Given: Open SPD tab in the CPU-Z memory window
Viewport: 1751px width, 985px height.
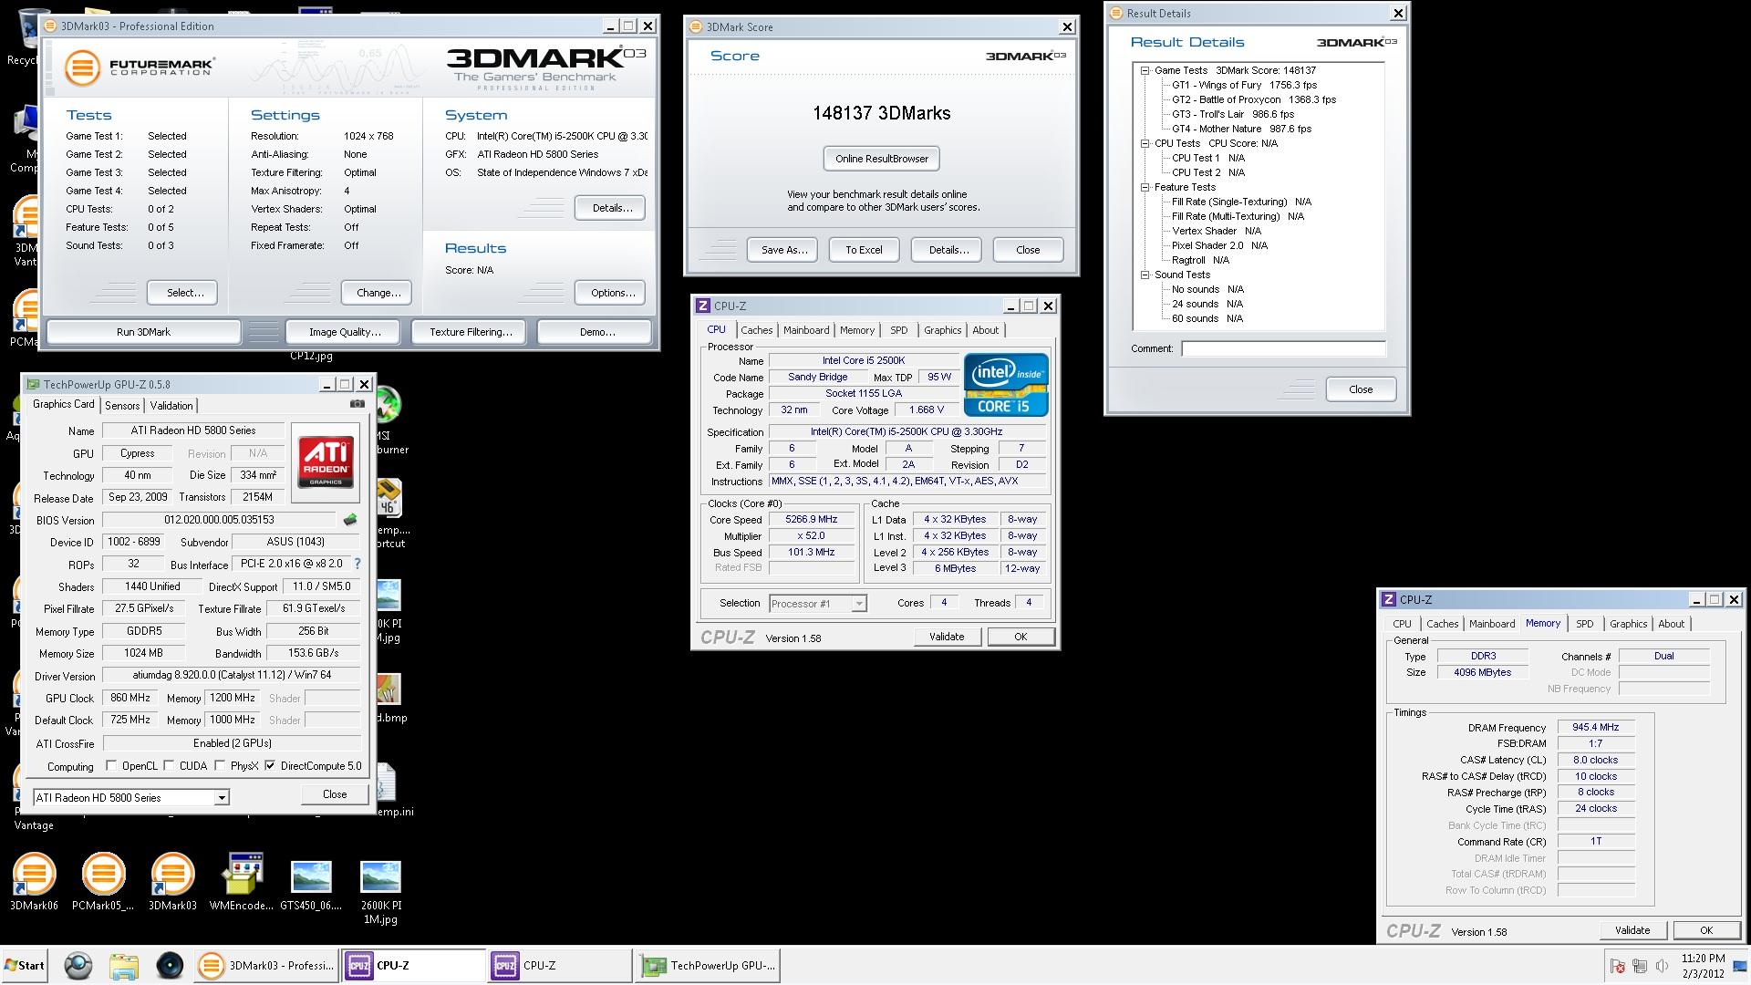Looking at the screenshot, I should click(1585, 624).
